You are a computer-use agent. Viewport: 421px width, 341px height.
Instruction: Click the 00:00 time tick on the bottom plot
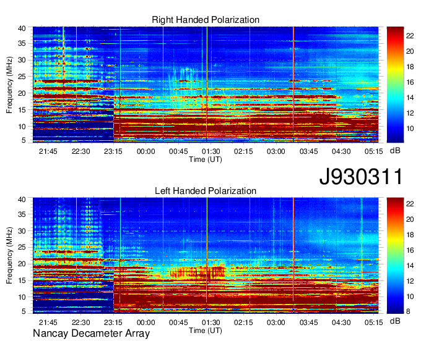pyautogui.click(x=145, y=322)
